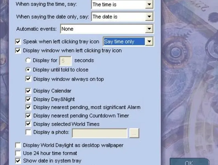This screenshot has height=165, width=218.
Task: Click the OK button
Action: pos(189,162)
